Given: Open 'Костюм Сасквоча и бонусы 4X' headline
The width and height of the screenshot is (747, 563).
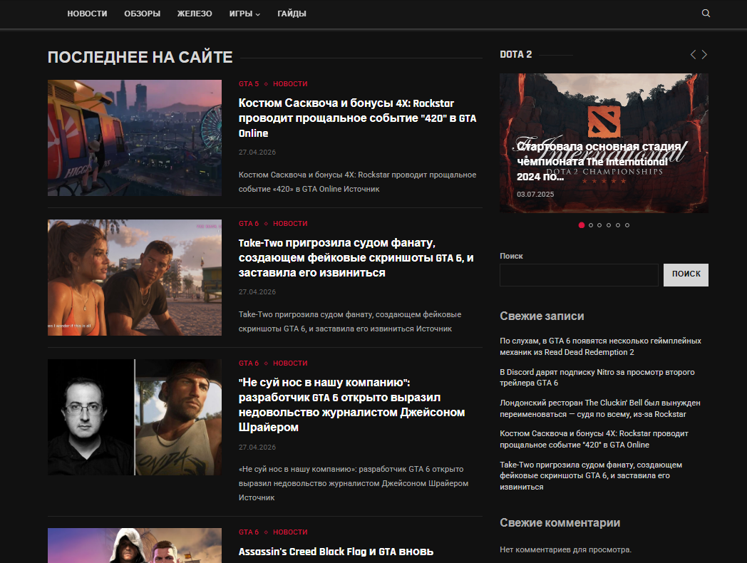Looking at the screenshot, I should [x=357, y=118].
